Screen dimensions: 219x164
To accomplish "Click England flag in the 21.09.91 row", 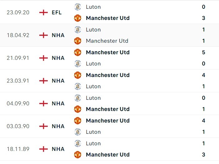I will [x=43, y=58].
